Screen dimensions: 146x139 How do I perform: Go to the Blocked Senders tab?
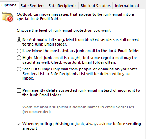[x=96, y=6]
